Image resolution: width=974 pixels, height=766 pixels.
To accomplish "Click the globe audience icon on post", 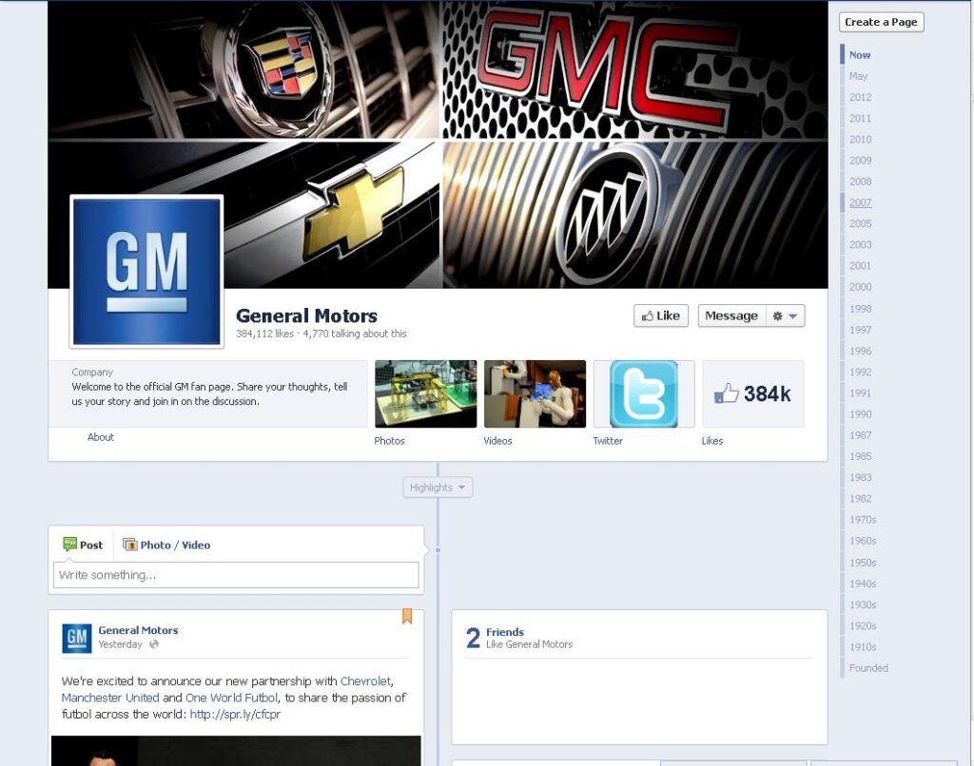I will pyautogui.click(x=154, y=644).
